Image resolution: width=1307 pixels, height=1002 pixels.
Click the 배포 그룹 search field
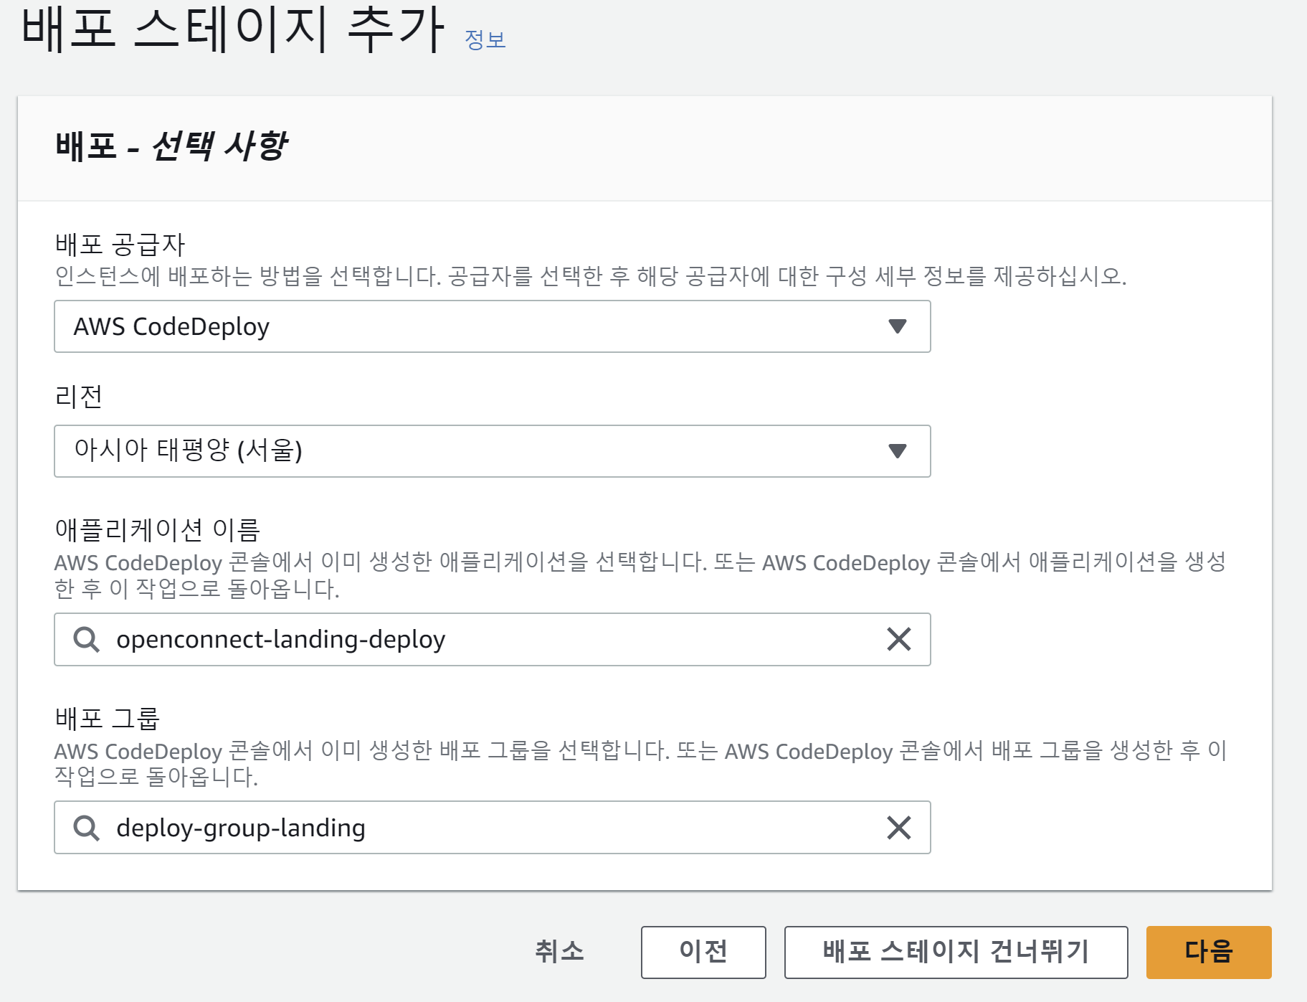click(492, 828)
